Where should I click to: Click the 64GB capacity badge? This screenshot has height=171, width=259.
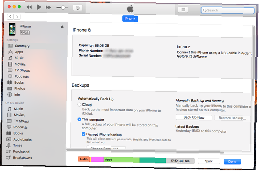[x=25, y=32]
